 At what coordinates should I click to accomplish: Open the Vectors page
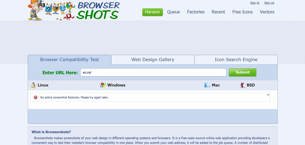pos(267,12)
